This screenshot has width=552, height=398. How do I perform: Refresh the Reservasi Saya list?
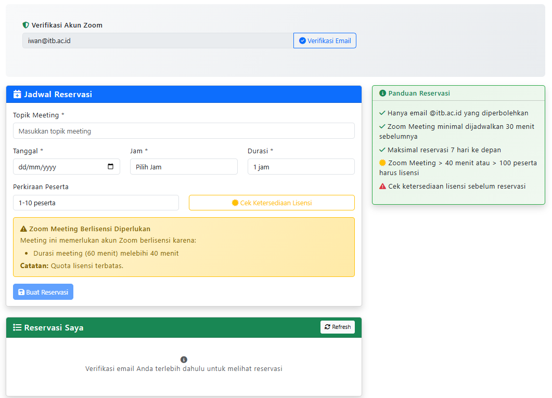pos(337,327)
